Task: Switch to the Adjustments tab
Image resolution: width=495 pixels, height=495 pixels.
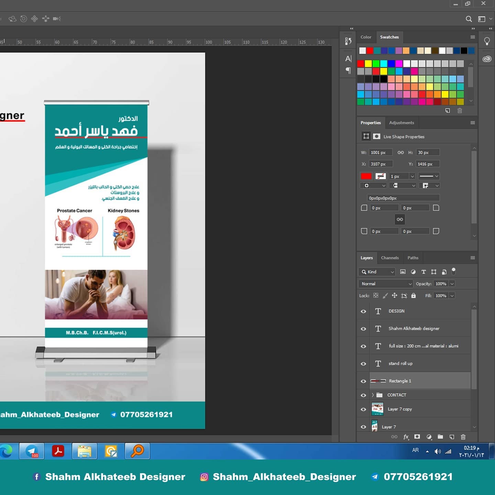Action: coord(401,123)
